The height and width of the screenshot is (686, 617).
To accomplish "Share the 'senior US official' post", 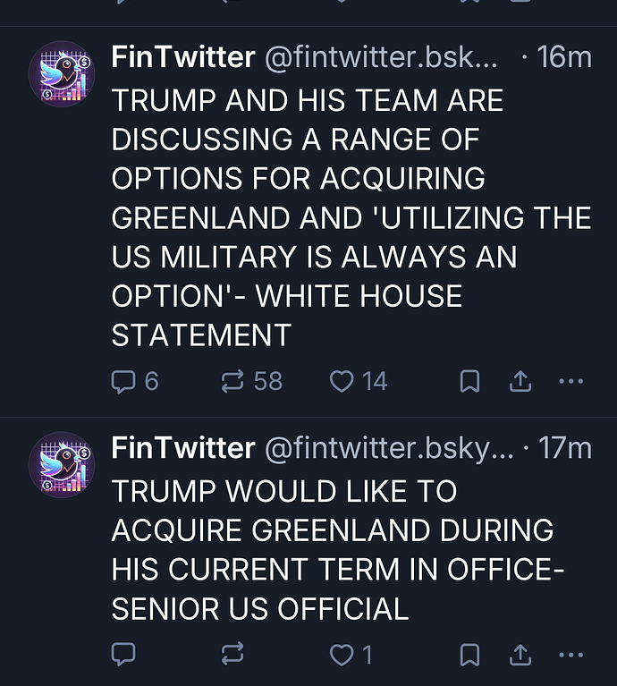I will tap(520, 655).
